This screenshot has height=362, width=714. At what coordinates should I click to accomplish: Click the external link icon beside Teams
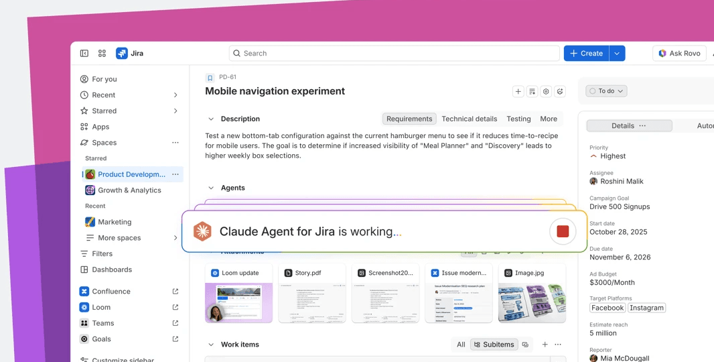tap(175, 323)
